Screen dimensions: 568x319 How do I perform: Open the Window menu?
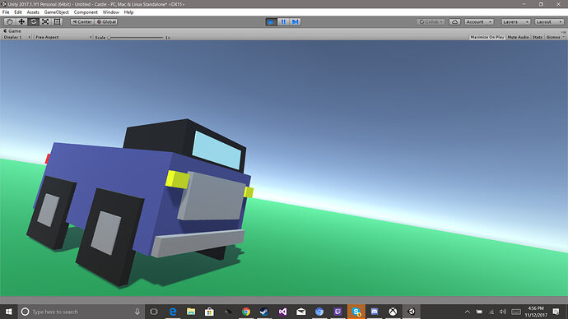[111, 12]
